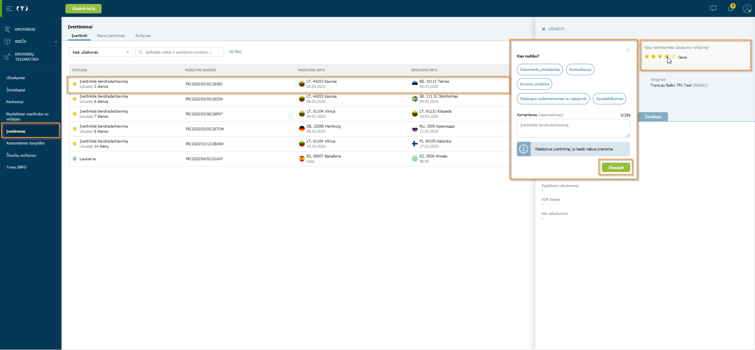Focus the offer number search field
Image resolution: width=755 pixels, height=350 pixels.
[179, 52]
